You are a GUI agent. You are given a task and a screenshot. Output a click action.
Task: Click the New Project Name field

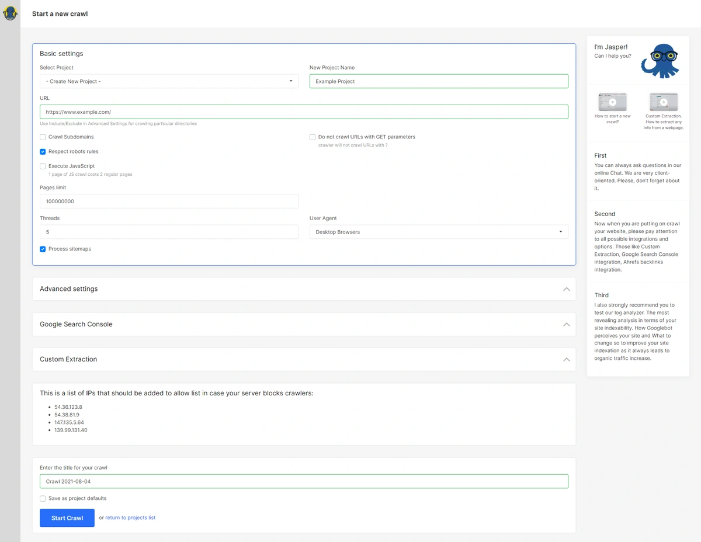(439, 81)
